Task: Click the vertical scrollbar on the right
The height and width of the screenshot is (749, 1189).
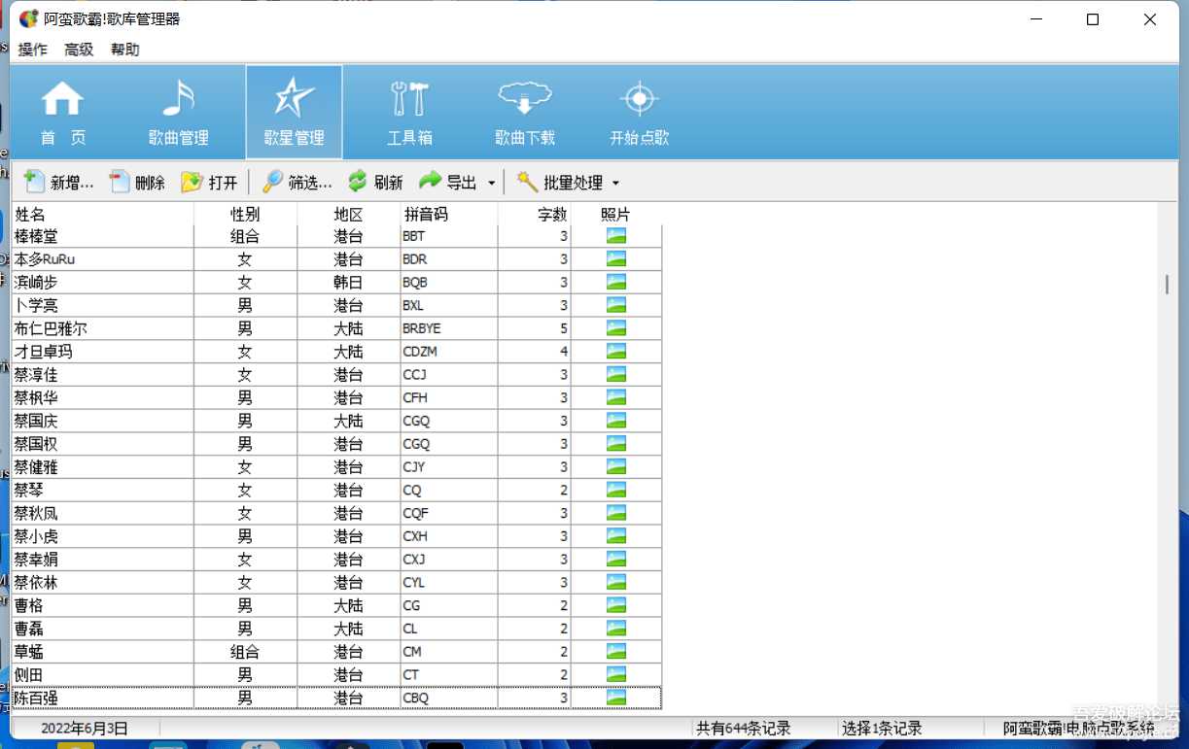Action: pyautogui.click(x=1168, y=282)
